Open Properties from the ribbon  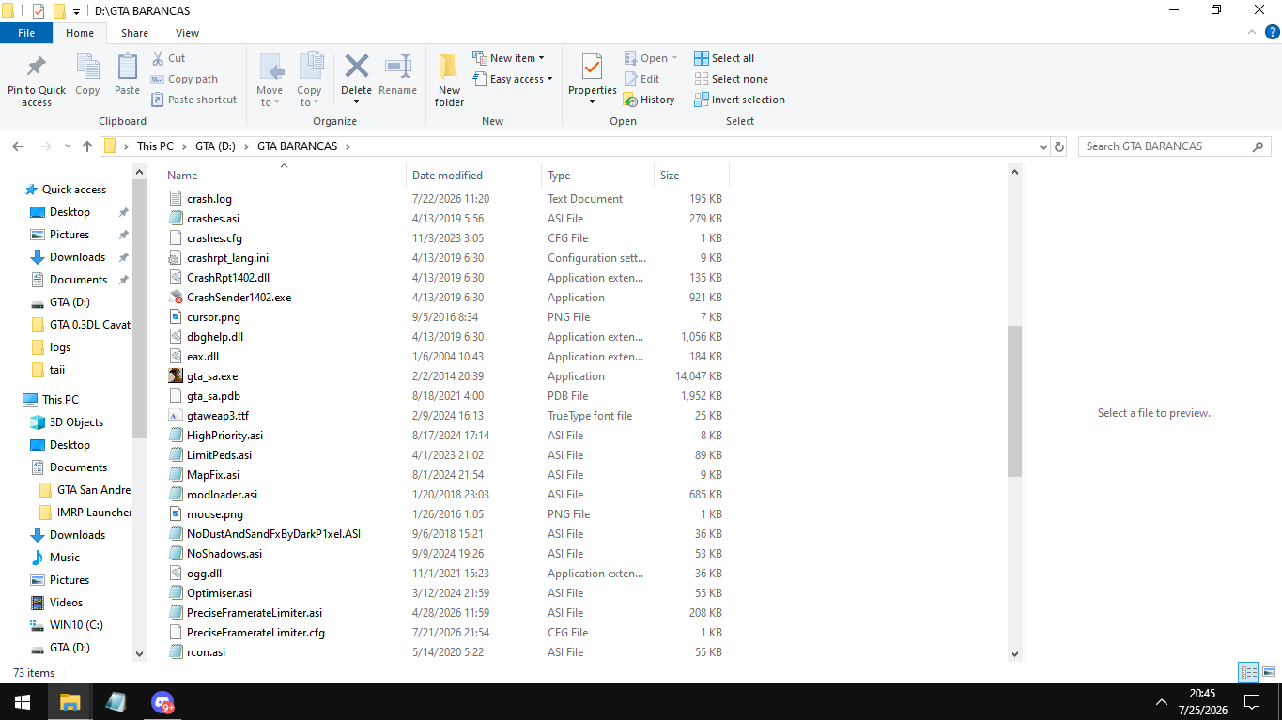click(592, 67)
